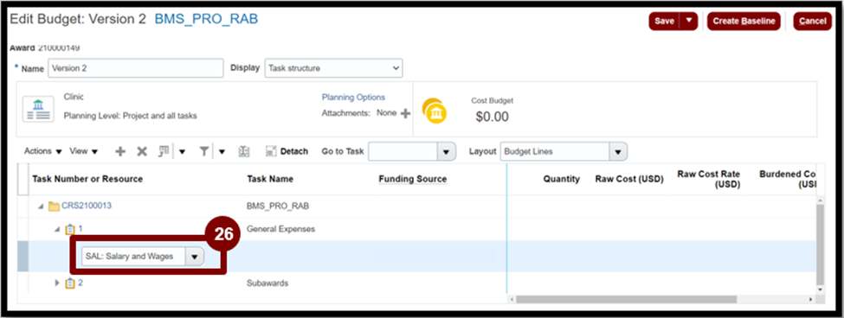Viewport: 844px width, 318px height.
Task: Click task 1 clipboard icon
Action: coord(70,229)
